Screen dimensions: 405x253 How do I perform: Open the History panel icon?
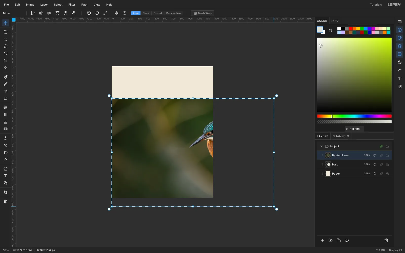click(x=400, y=62)
